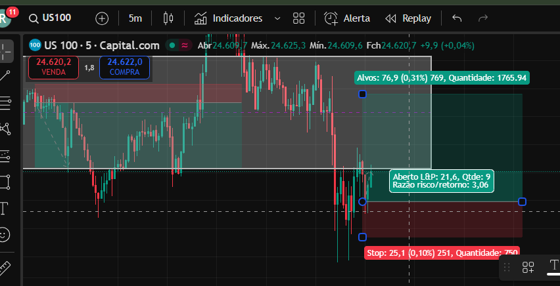This screenshot has width=560, height=286.
Task: Click the Aberto L&P risk/reward info box
Action: pyautogui.click(x=442, y=181)
